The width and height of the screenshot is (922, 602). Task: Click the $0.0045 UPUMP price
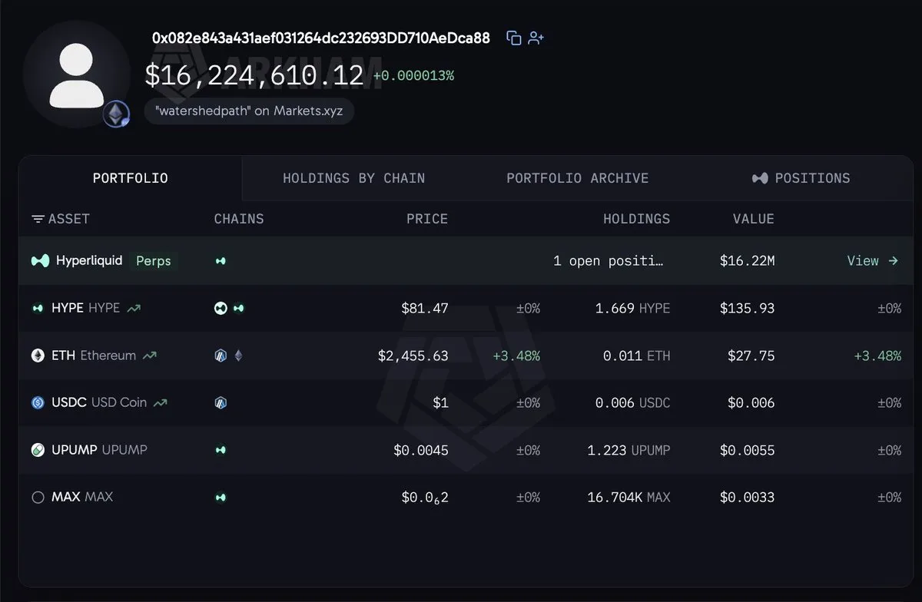point(421,450)
